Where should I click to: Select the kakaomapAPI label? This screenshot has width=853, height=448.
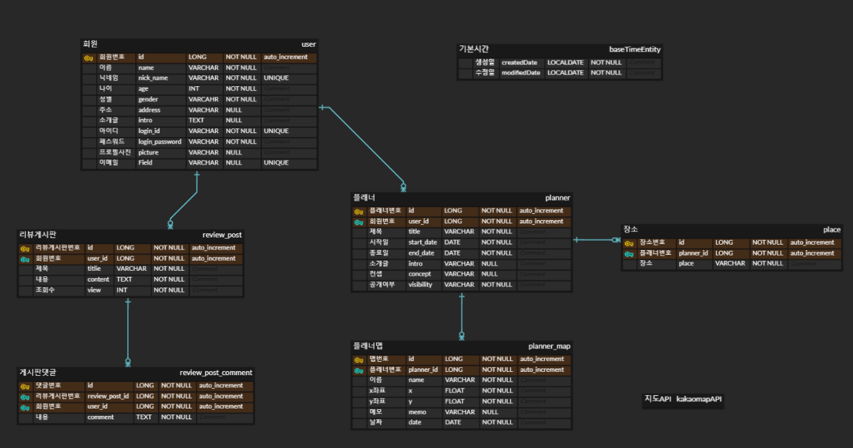(x=698, y=399)
